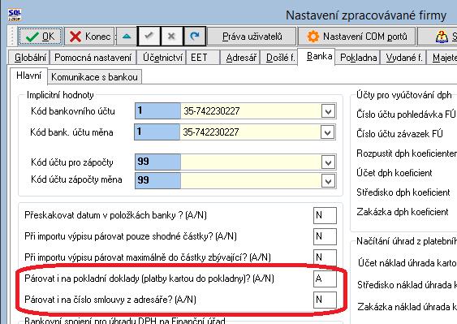Open Komunikace s bankou sub-tab
Screen dimensions: 457x324
(x=94, y=77)
